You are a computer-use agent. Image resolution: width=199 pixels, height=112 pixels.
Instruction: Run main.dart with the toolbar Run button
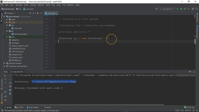[178, 9]
